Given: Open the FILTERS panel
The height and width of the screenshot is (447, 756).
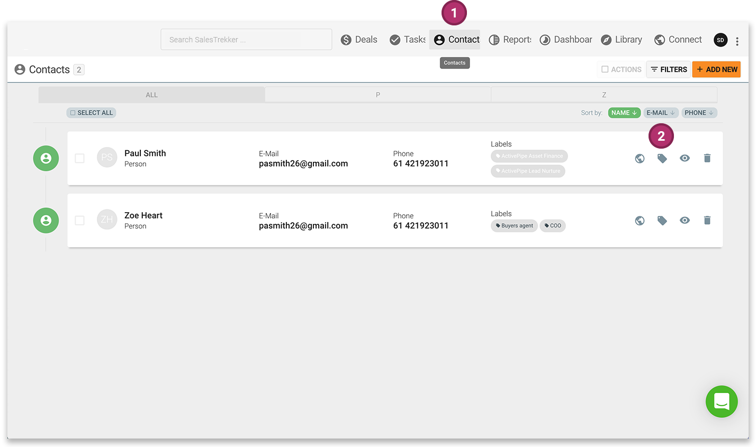Looking at the screenshot, I should pos(669,69).
